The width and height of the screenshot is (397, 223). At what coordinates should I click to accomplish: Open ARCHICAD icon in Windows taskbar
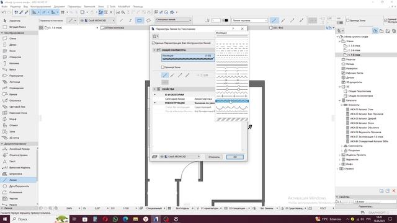[156, 219]
